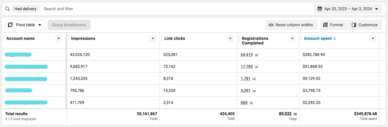Click total link clicks 424,405
The width and height of the screenshot is (388, 127).
point(227,113)
